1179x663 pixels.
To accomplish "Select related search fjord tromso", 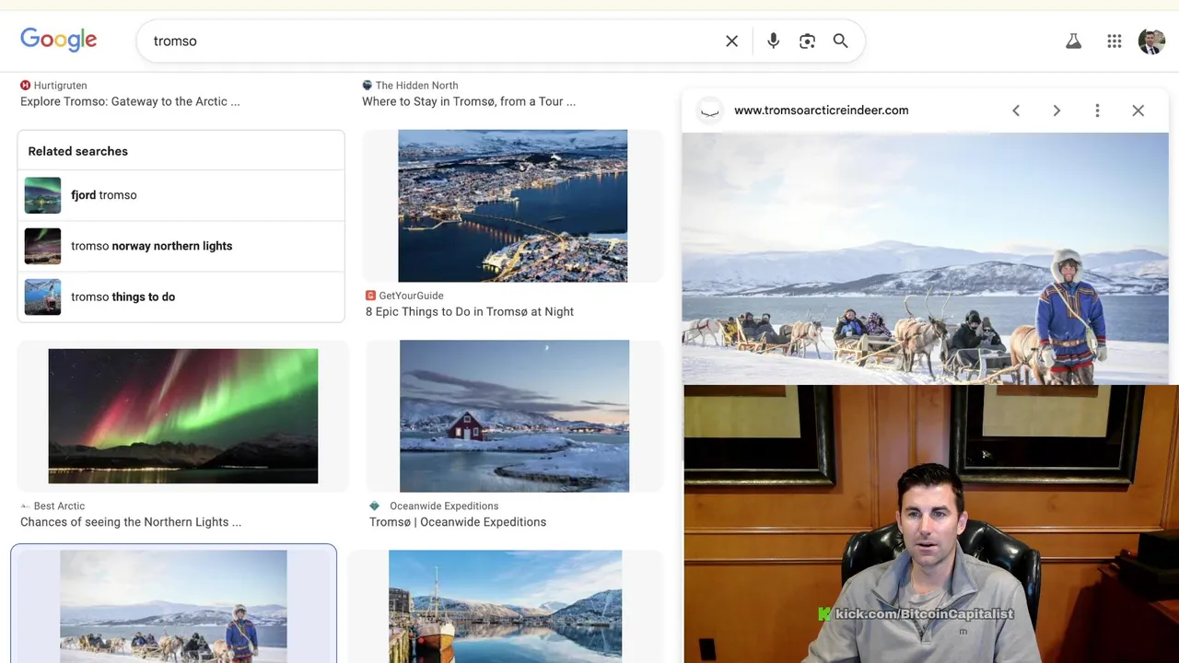I will [x=181, y=195].
